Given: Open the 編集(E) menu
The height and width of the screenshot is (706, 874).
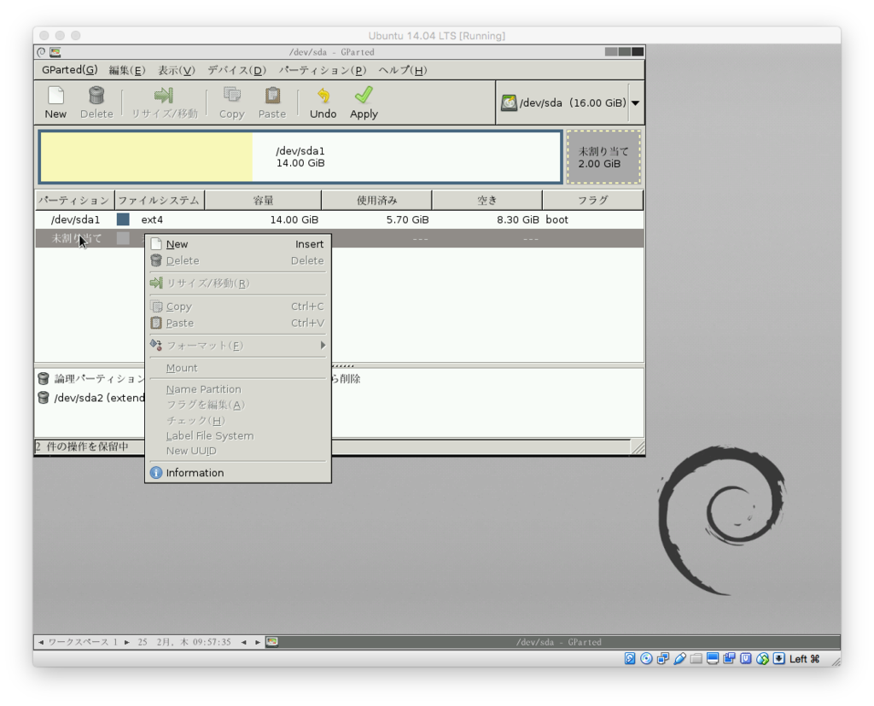Looking at the screenshot, I should [x=126, y=70].
